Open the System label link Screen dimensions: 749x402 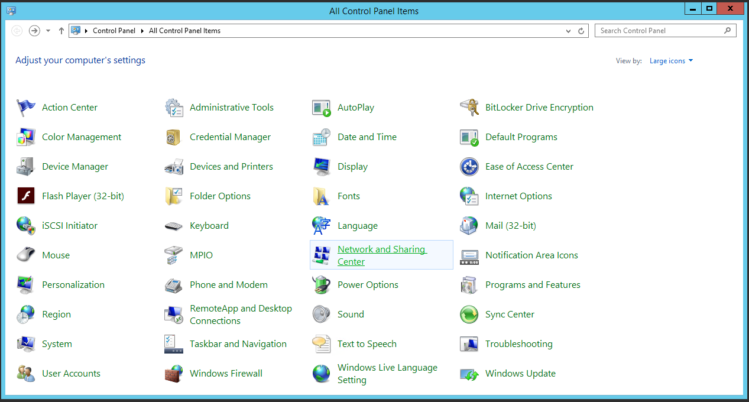(57, 344)
